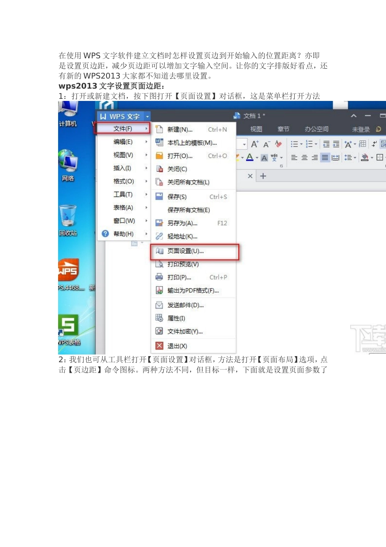The image size is (386, 547).
Task: Close the current document tab X
Action: tap(250, 176)
